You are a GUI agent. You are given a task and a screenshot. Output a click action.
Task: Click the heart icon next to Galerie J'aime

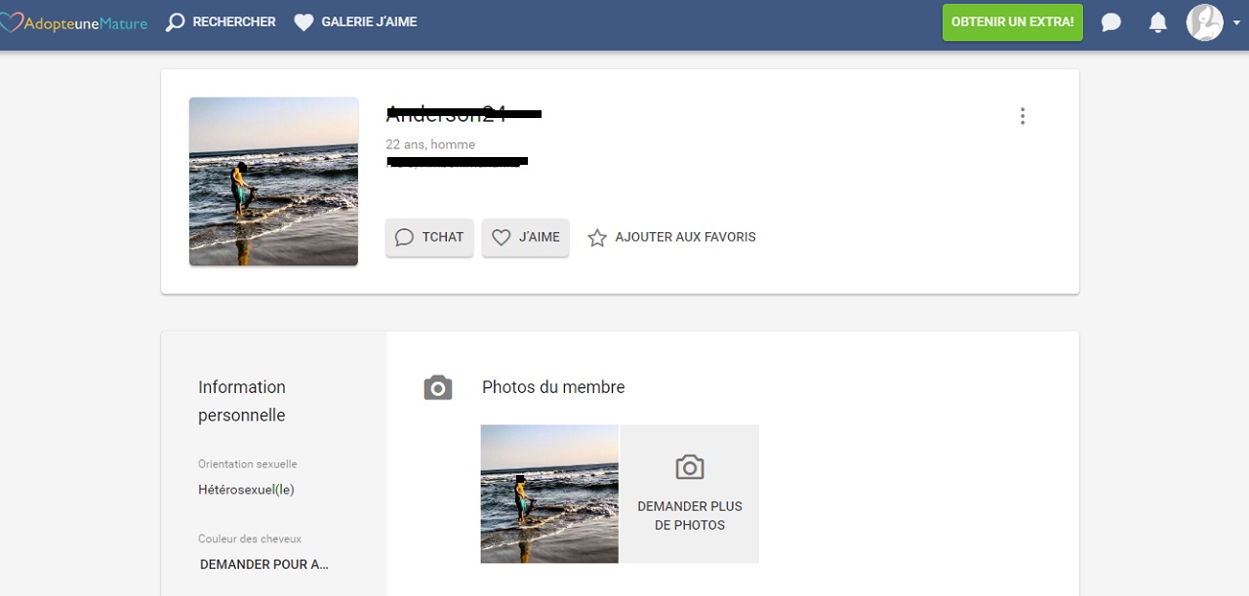pyautogui.click(x=302, y=21)
